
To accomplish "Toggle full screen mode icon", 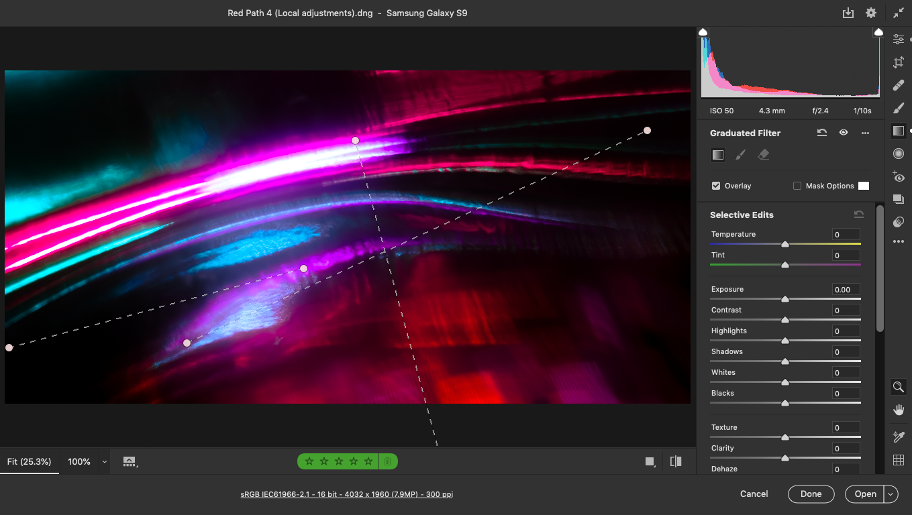I will pos(899,13).
